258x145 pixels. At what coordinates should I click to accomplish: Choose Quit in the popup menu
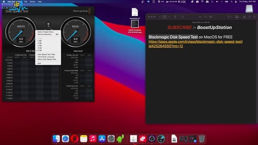48,63
